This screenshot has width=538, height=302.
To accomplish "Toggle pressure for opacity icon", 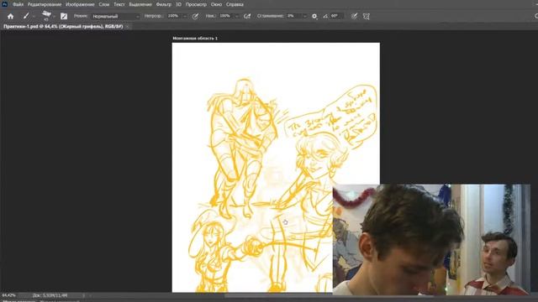I will click(x=195, y=16).
